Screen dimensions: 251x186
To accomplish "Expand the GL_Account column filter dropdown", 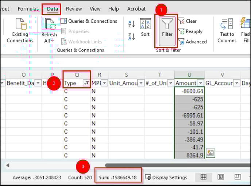I will pos(237,83).
